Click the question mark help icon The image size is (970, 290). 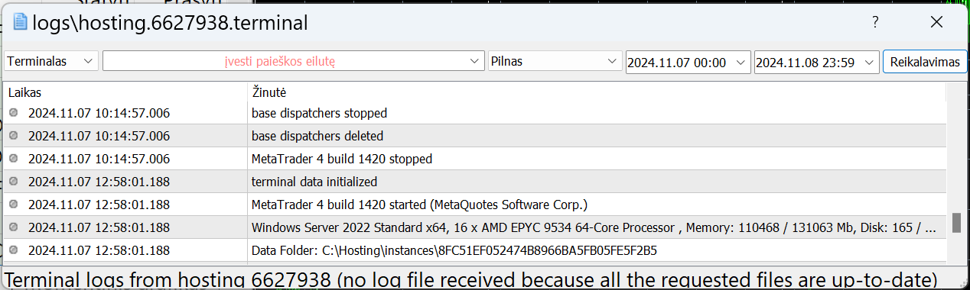coord(875,22)
